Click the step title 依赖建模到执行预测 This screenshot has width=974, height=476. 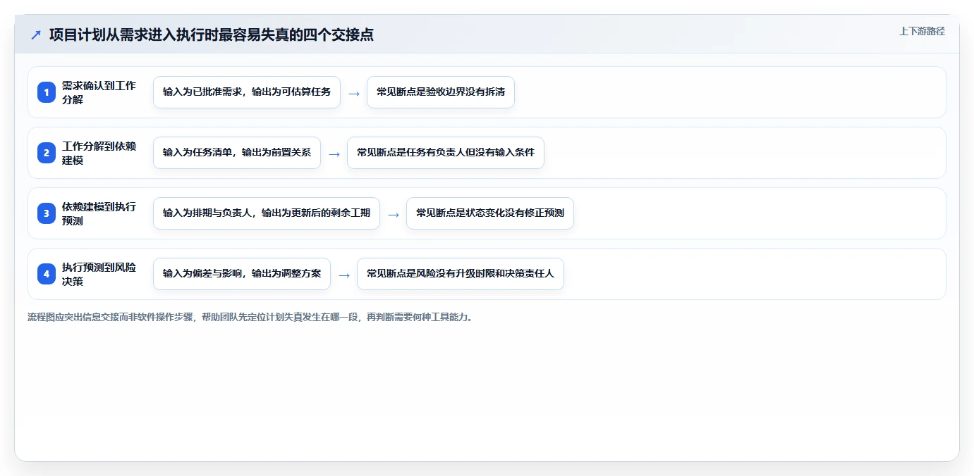(99, 213)
